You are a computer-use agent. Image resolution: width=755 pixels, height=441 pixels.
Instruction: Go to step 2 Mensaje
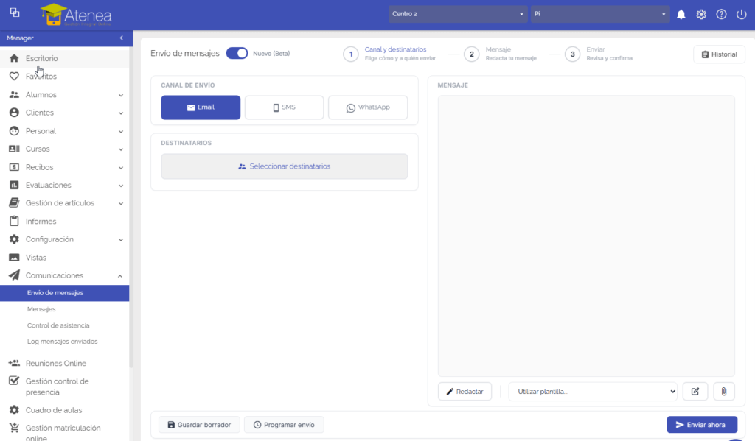click(501, 54)
